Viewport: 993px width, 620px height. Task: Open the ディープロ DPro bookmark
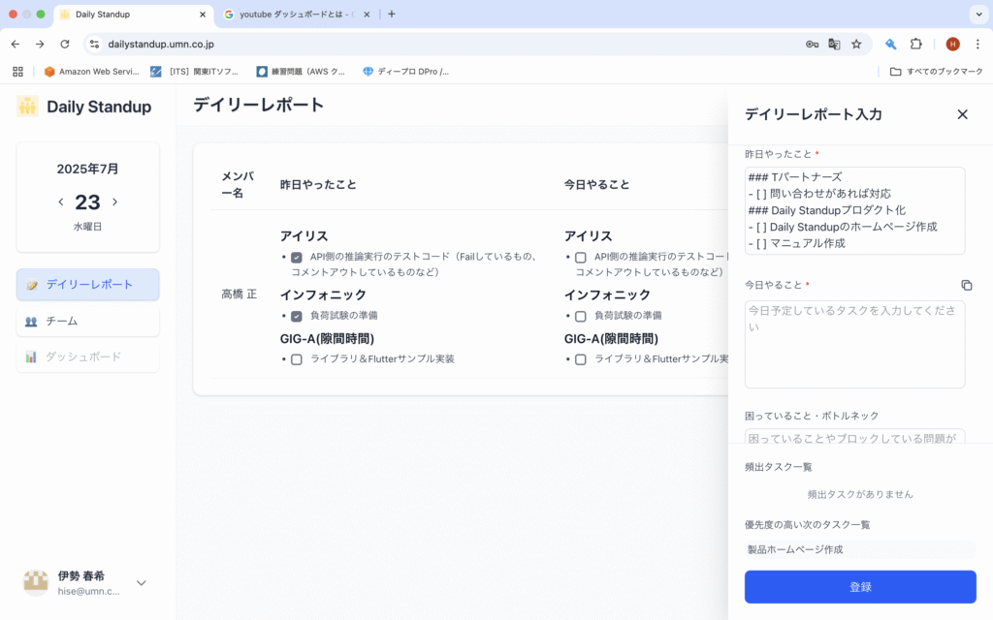tap(405, 72)
